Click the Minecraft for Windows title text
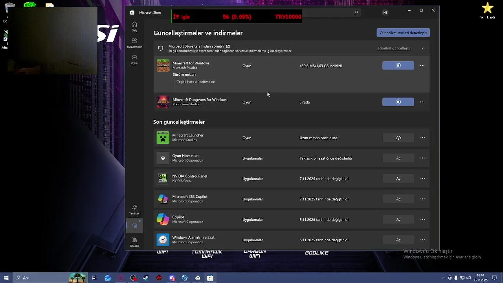This screenshot has width=503, height=283. point(191,63)
